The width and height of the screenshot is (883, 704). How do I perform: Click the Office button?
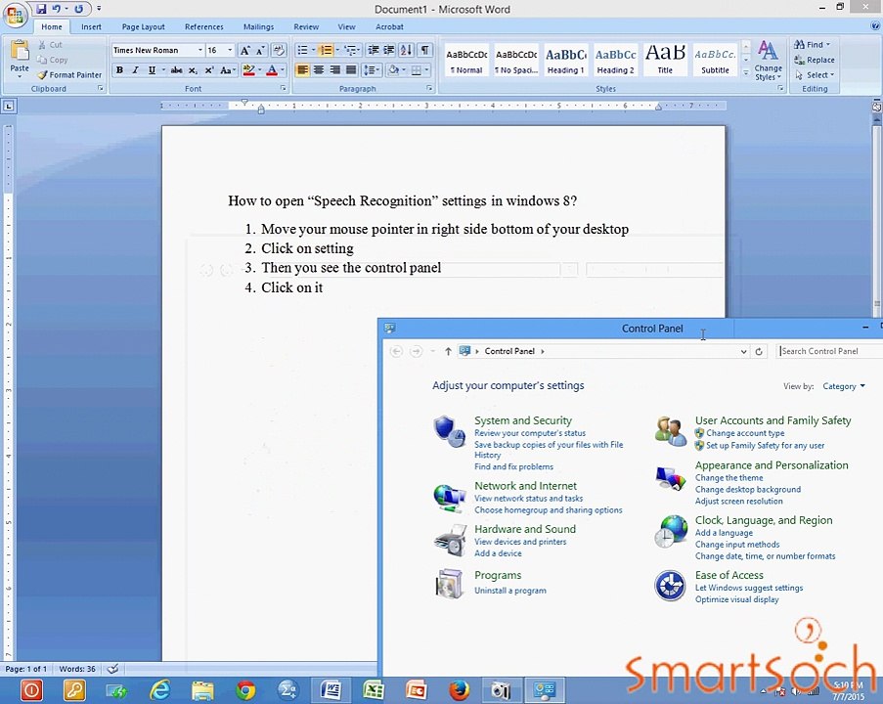(x=16, y=14)
